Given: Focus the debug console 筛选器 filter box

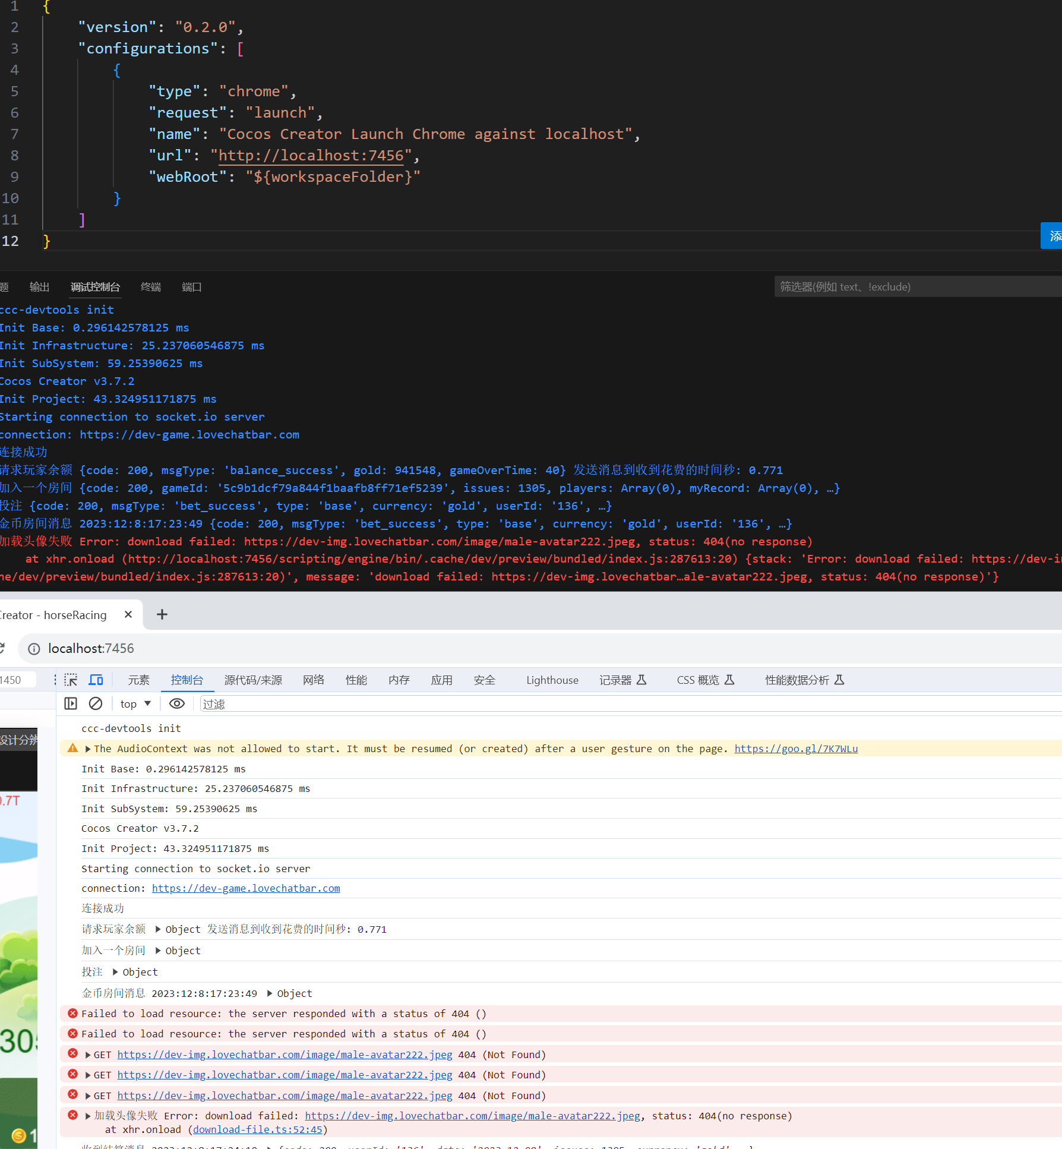Looking at the screenshot, I should [918, 287].
